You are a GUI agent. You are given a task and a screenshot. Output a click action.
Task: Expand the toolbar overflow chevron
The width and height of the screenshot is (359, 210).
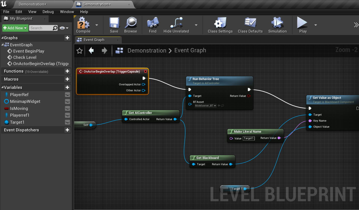pyautogui.click(x=356, y=25)
